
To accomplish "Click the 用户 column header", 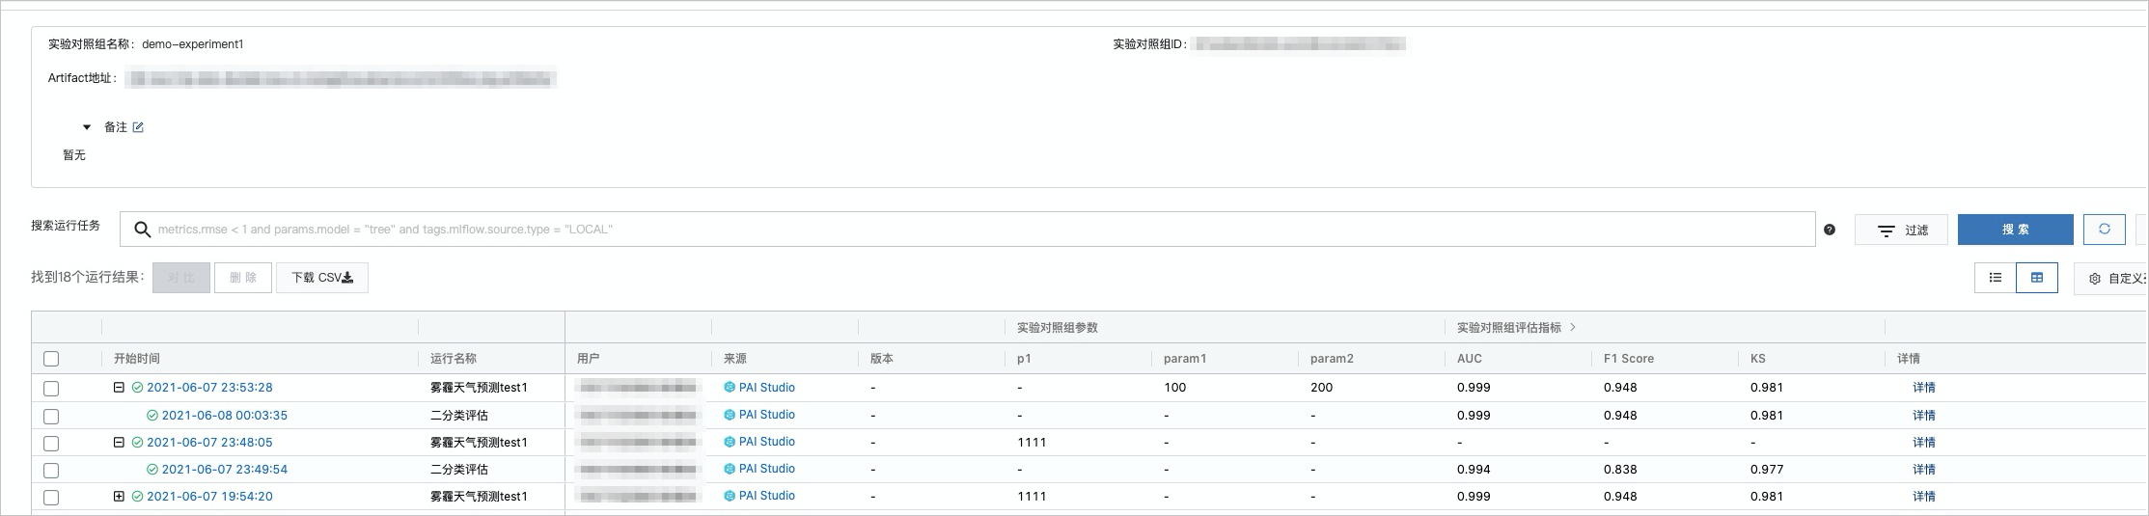I will [x=589, y=359].
